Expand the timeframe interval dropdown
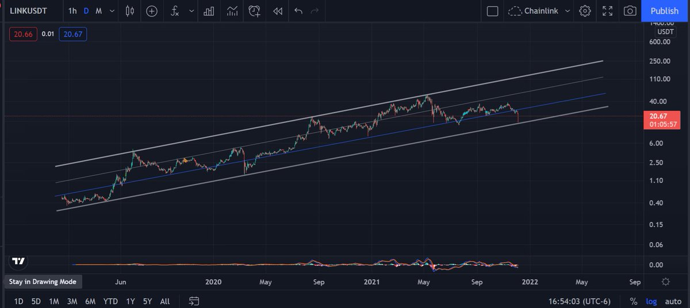This screenshot has height=308, width=690. pos(112,11)
